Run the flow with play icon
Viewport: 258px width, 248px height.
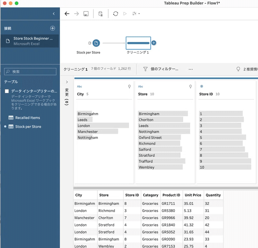[x=125, y=14]
